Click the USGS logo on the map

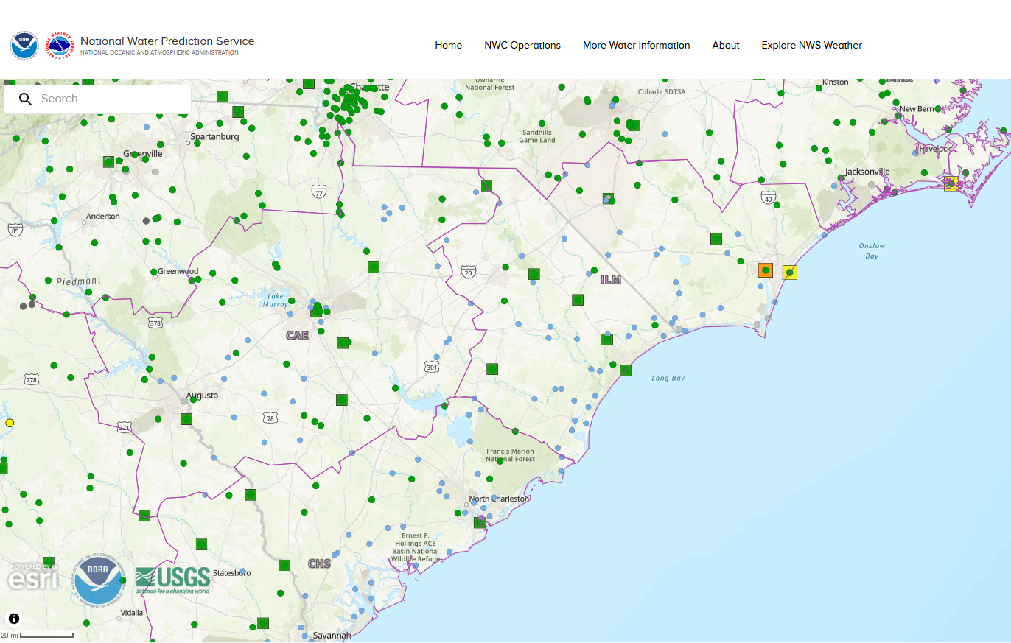[173, 580]
